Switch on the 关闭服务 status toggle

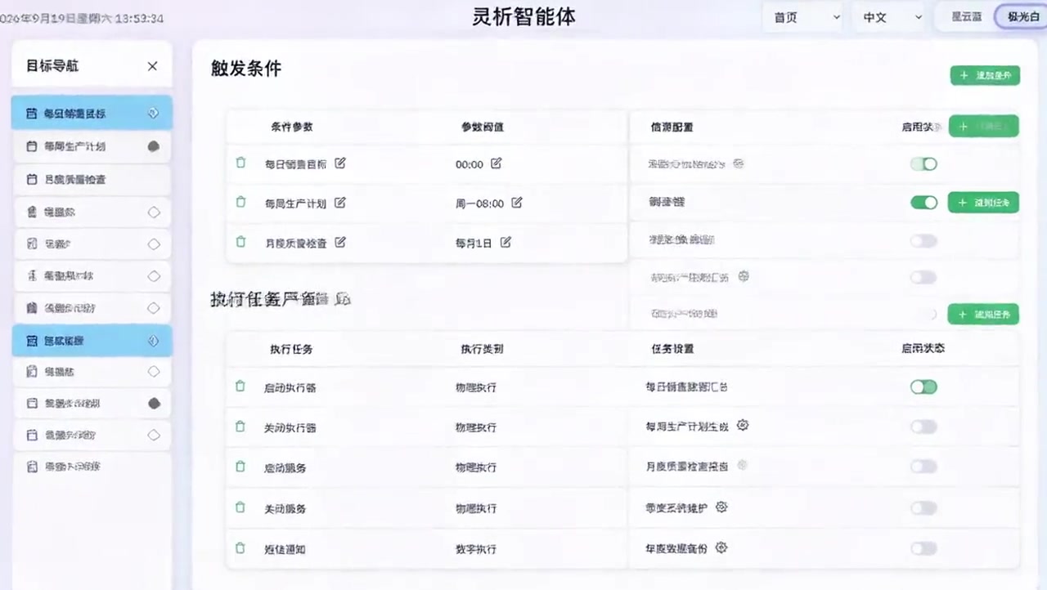(x=923, y=508)
